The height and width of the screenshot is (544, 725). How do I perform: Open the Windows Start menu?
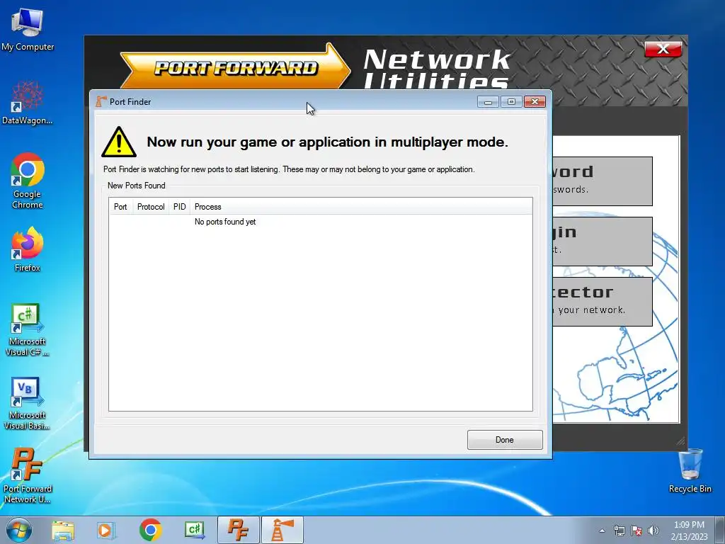pyautogui.click(x=19, y=530)
